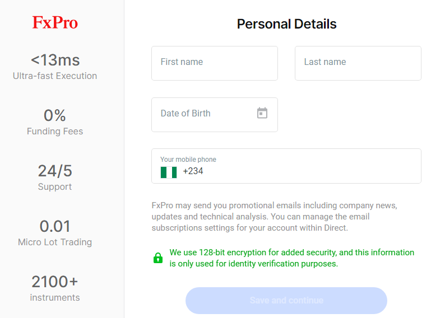
Task: Open the +234 country code selector
Action: pyautogui.click(x=193, y=171)
